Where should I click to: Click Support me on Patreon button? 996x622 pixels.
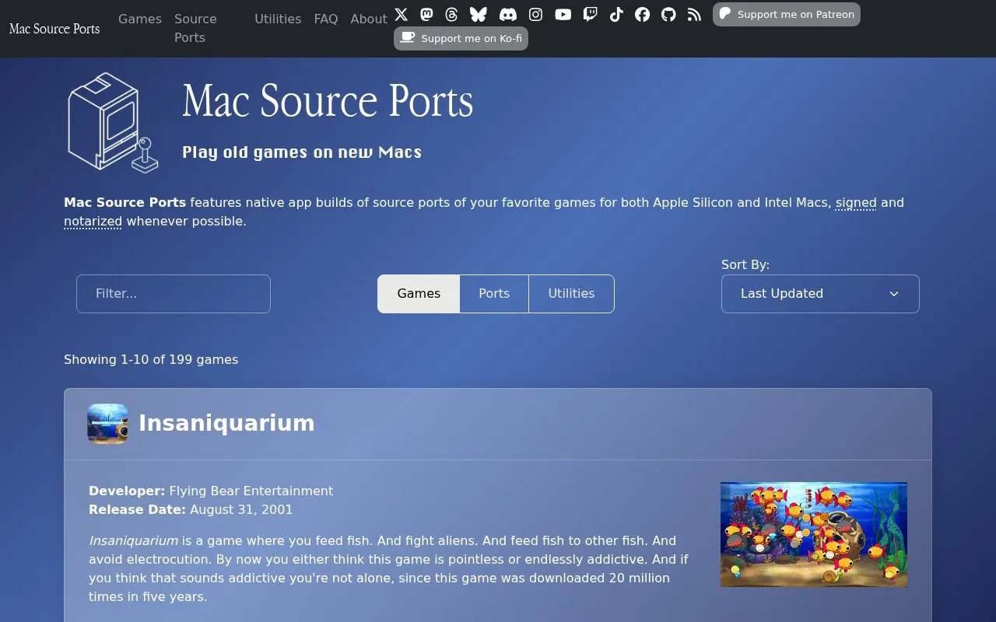787,14
